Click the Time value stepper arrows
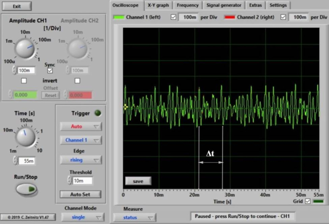This screenshot has width=329, height=224. click(x=15, y=162)
